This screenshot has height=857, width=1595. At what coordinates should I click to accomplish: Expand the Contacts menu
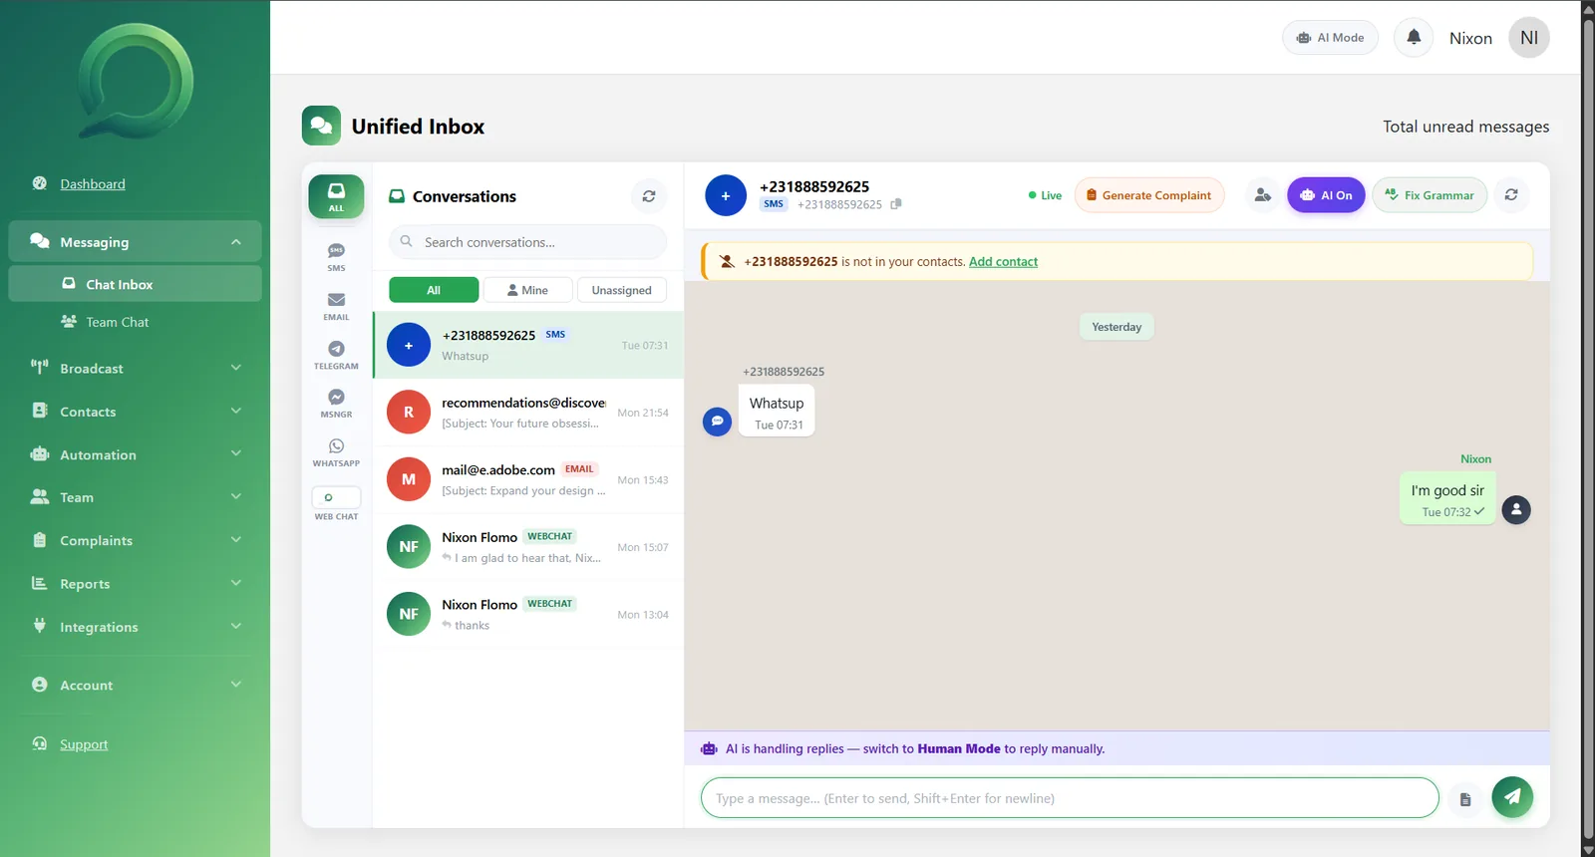(x=136, y=412)
